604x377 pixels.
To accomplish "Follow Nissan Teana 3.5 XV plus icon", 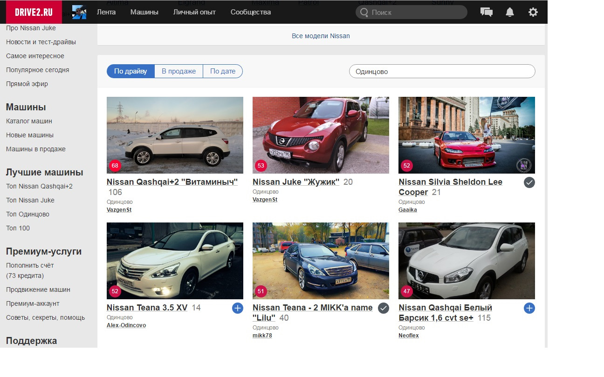I will (238, 308).
